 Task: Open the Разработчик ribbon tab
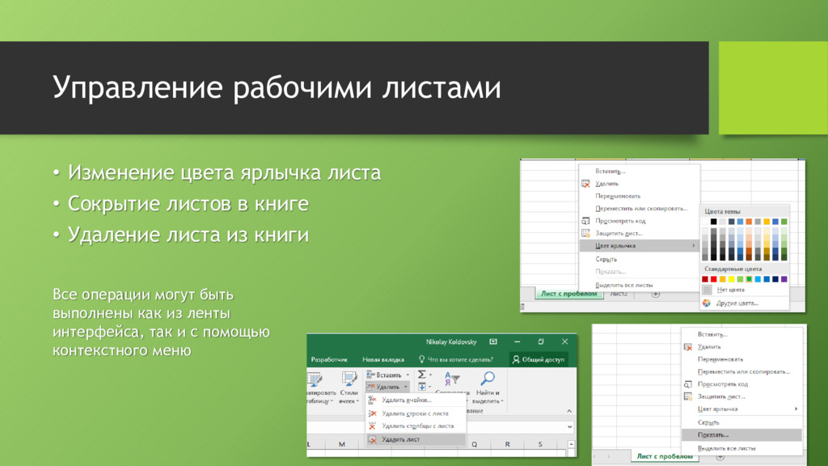click(329, 359)
